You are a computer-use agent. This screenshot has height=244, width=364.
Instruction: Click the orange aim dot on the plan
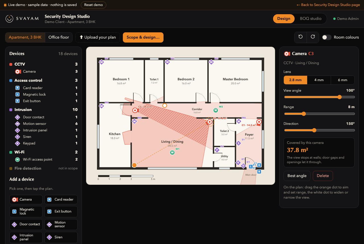coord(134,165)
